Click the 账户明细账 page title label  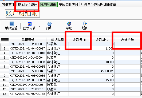[22, 13]
